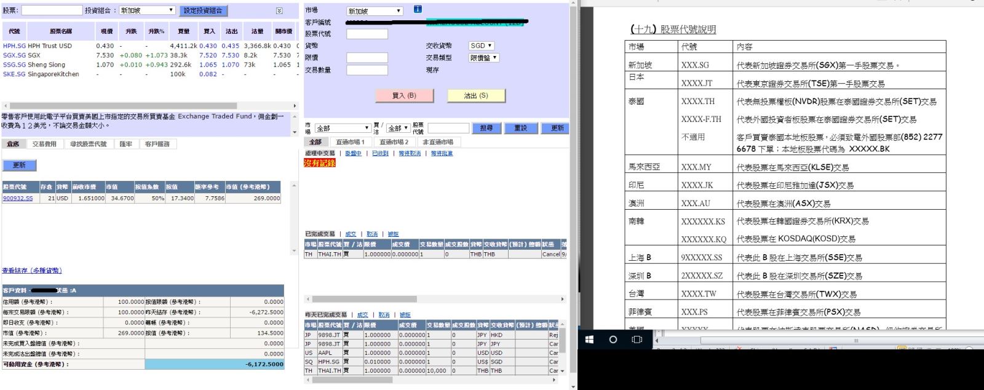
Task: Select the 直通市場 1 tab
Action: pyautogui.click(x=350, y=142)
